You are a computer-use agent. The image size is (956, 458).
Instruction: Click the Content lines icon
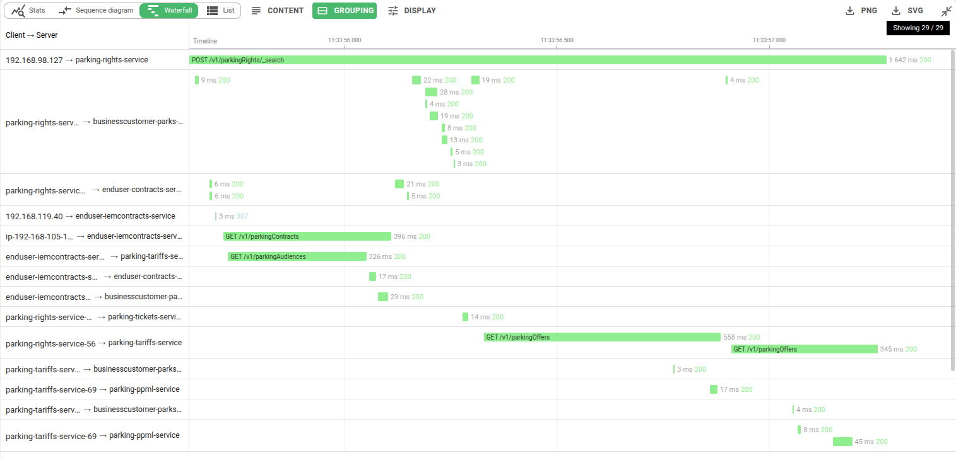point(256,11)
